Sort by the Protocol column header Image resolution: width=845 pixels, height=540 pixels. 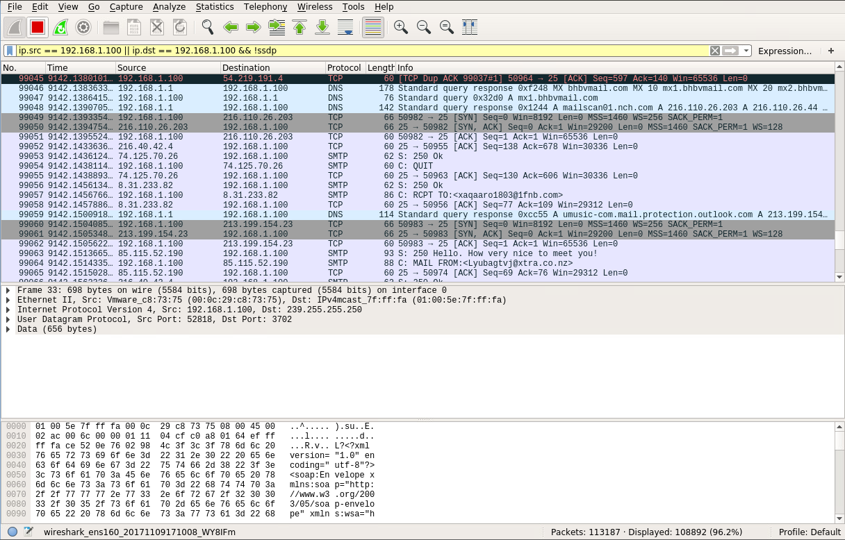pyautogui.click(x=345, y=67)
